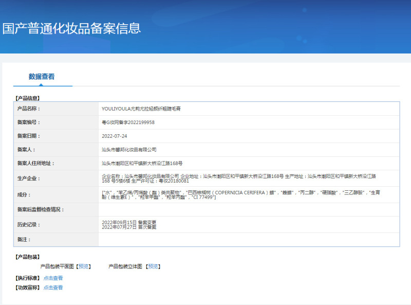The image size is (411, 305).
Task: Click the 【产品信息】 section heading
Action: (28, 98)
